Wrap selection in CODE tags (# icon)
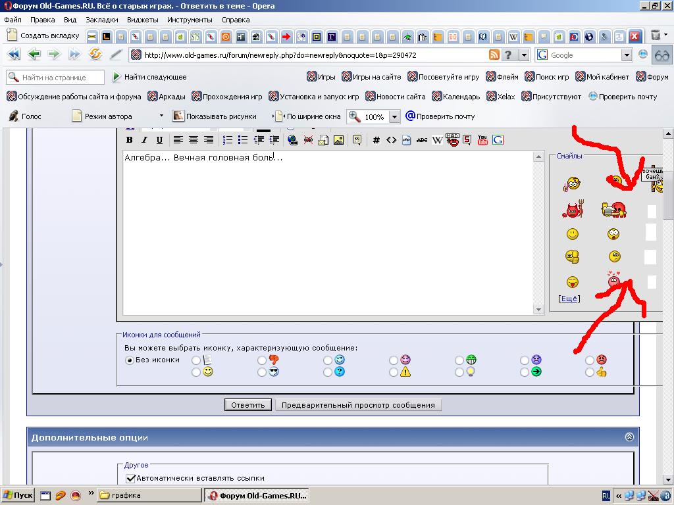The image size is (674, 505). [376, 140]
